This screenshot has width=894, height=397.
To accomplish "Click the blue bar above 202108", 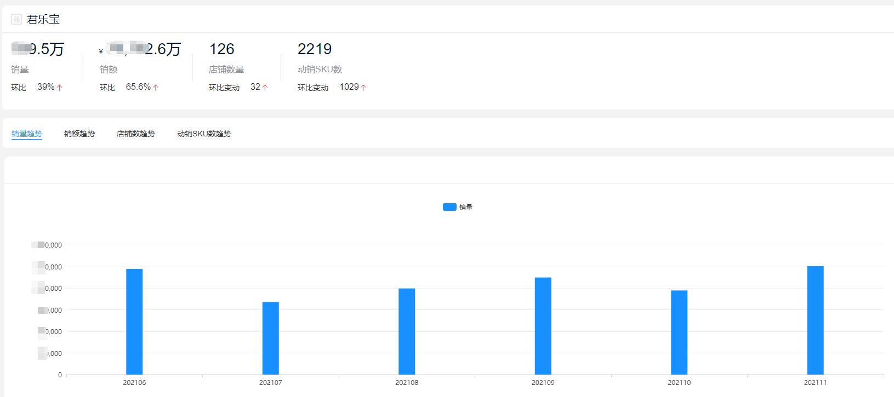I will (407, 331).
